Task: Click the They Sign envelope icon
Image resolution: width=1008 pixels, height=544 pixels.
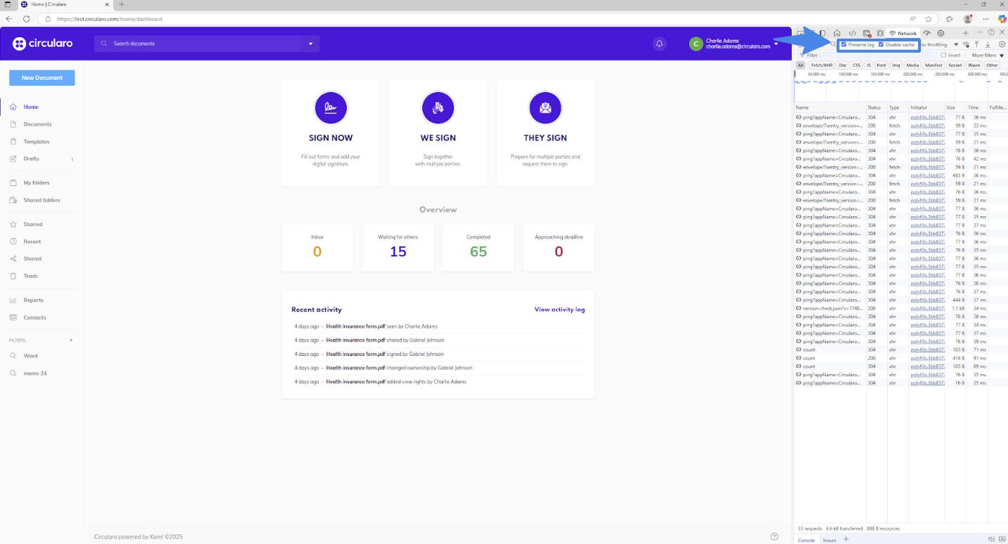Action: pyautogui.click(x=545, y=108)
